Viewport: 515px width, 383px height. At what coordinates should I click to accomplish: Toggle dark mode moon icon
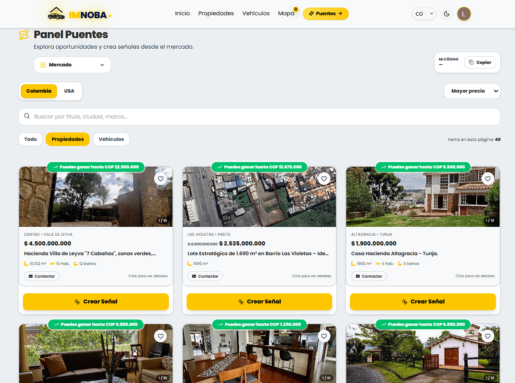click(446, 14)
